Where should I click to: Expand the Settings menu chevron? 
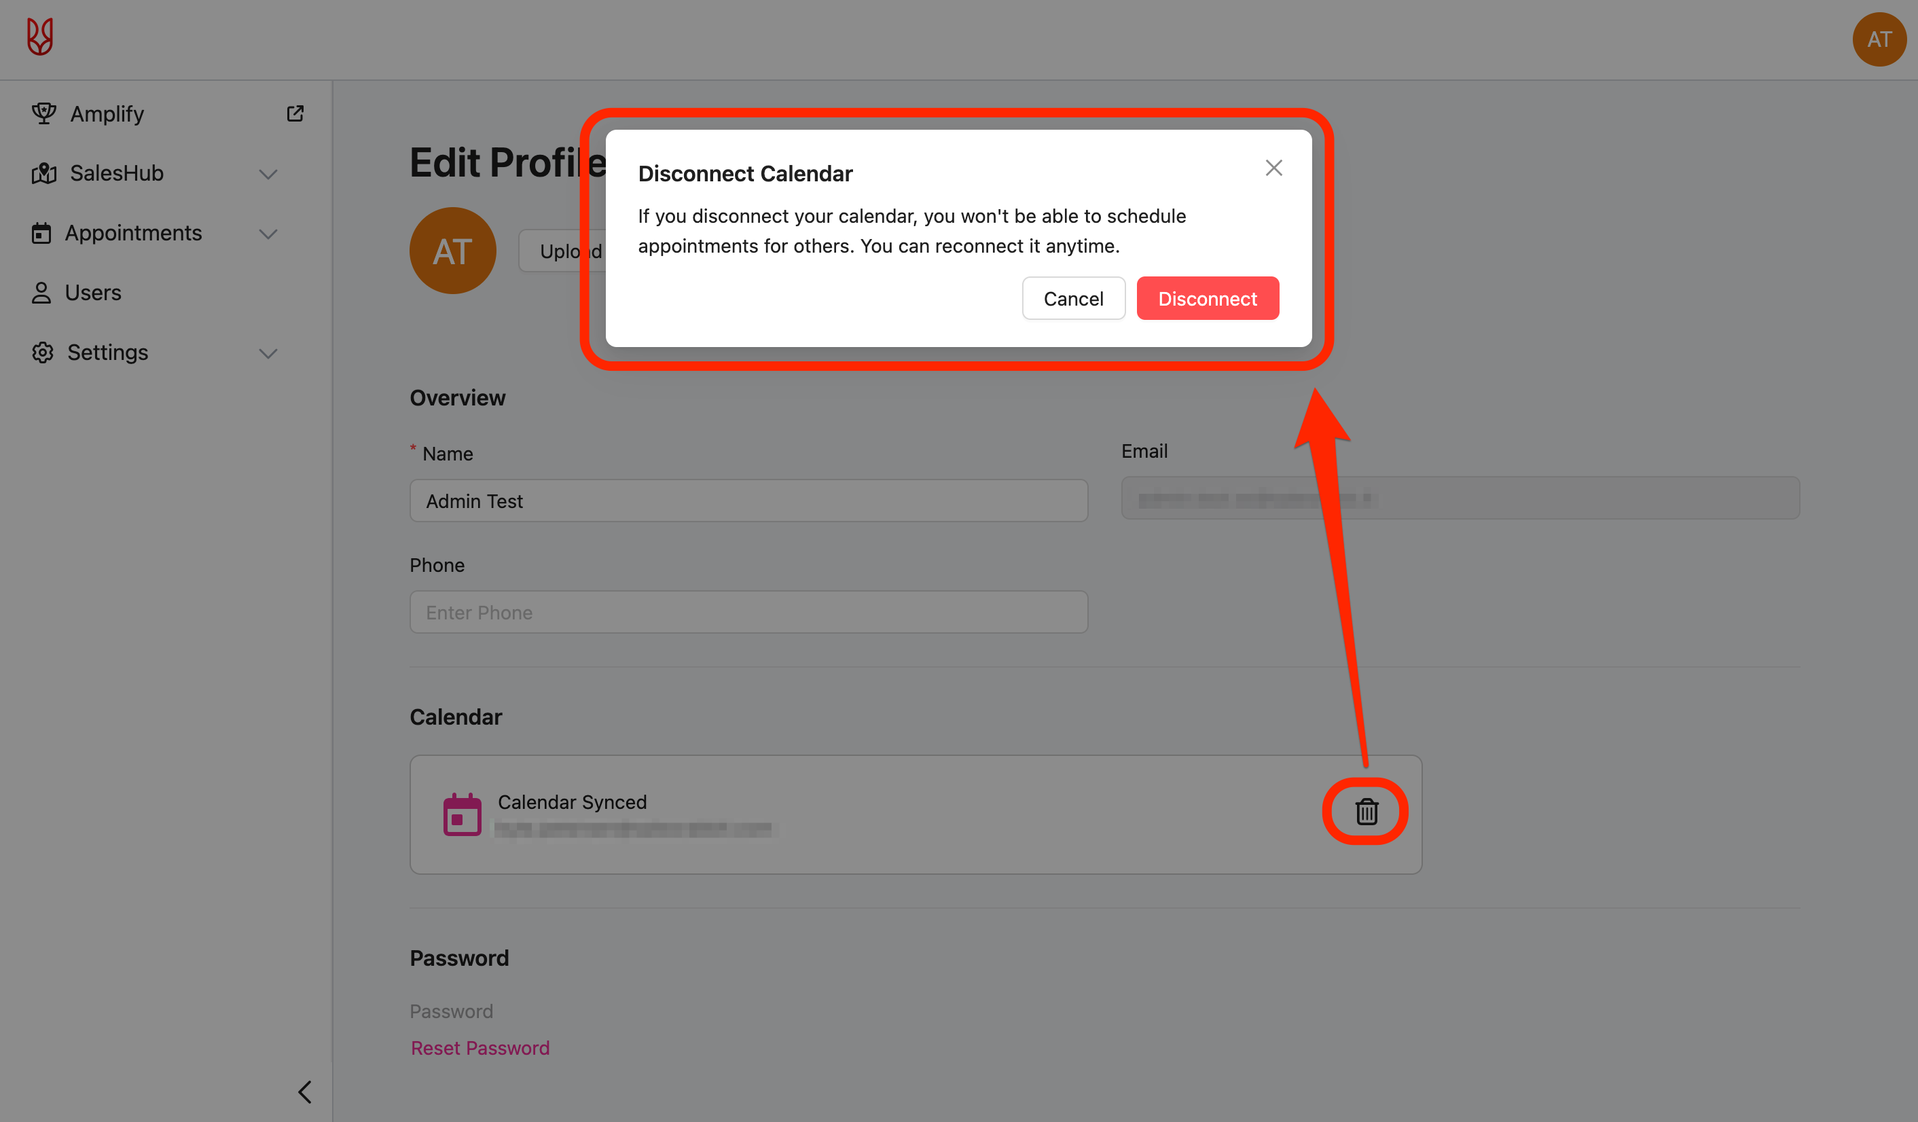click(268, 353)
